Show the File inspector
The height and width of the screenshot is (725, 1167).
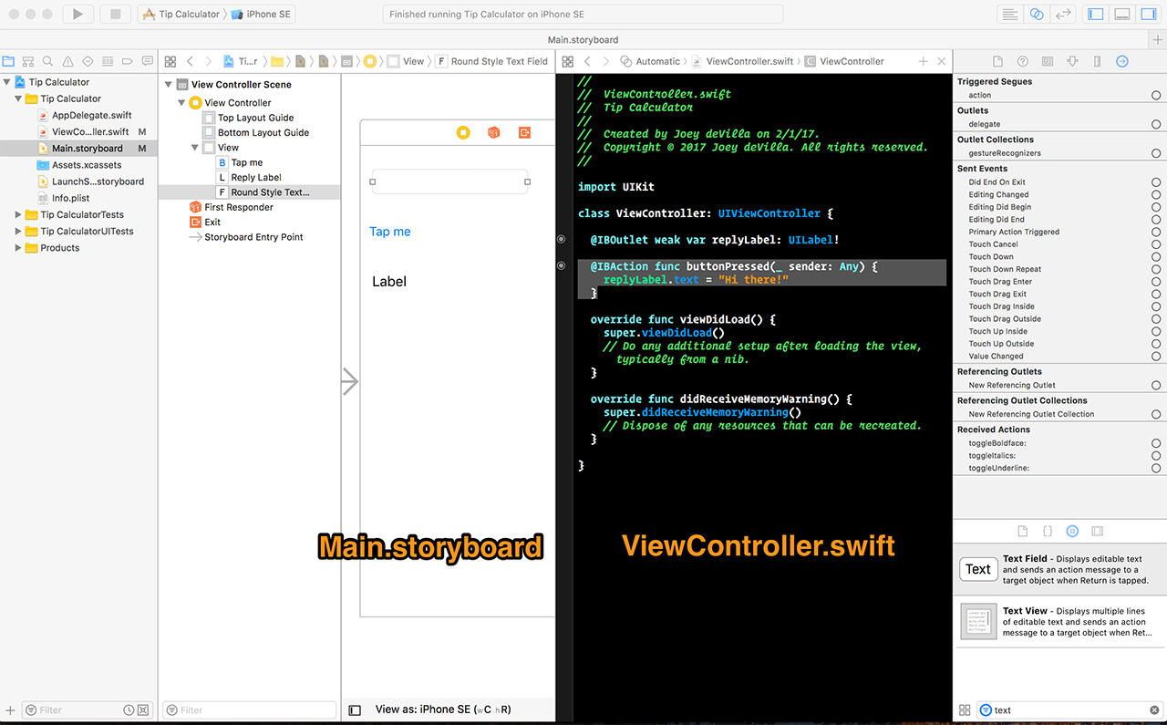point(997,61)
